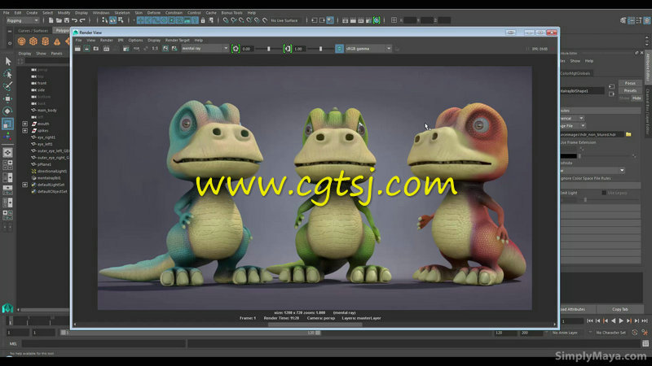Click the gamma icon beside 1.00
652x366 pixels.
point(288,49)
